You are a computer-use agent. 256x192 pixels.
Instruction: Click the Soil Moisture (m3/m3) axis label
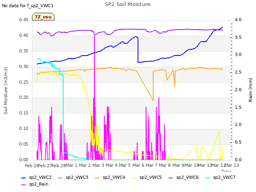coord(6,90)
